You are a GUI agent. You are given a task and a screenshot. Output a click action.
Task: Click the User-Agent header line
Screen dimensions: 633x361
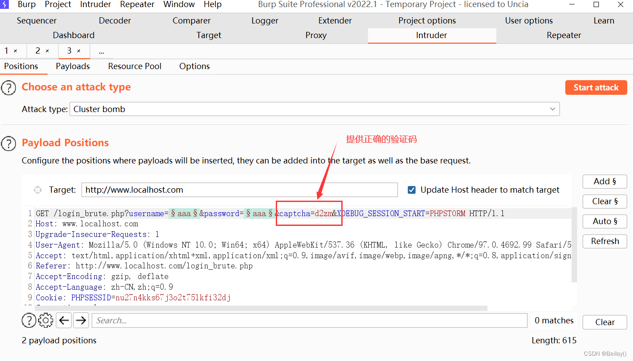[x=303, y=245]
